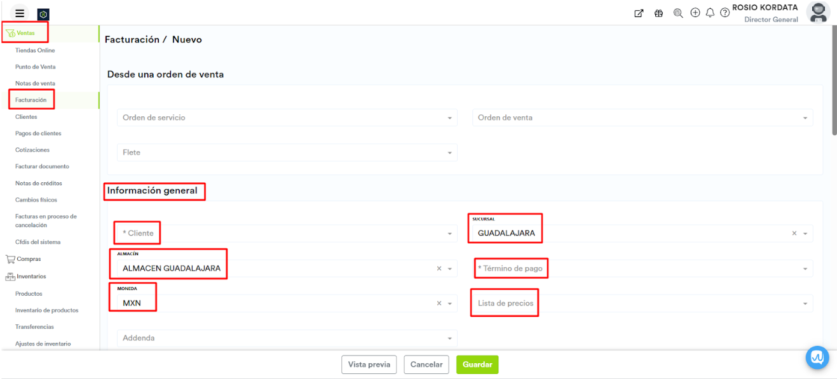The width and height of the screenshot is (837, 379).
Task: Open the user avatar profile menu
Action: (x=817, y=13)
